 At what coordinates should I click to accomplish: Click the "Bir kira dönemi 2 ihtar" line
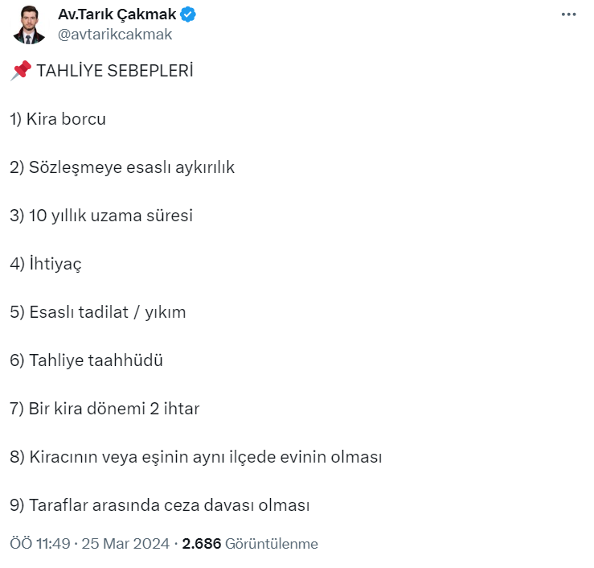point(104,409)
